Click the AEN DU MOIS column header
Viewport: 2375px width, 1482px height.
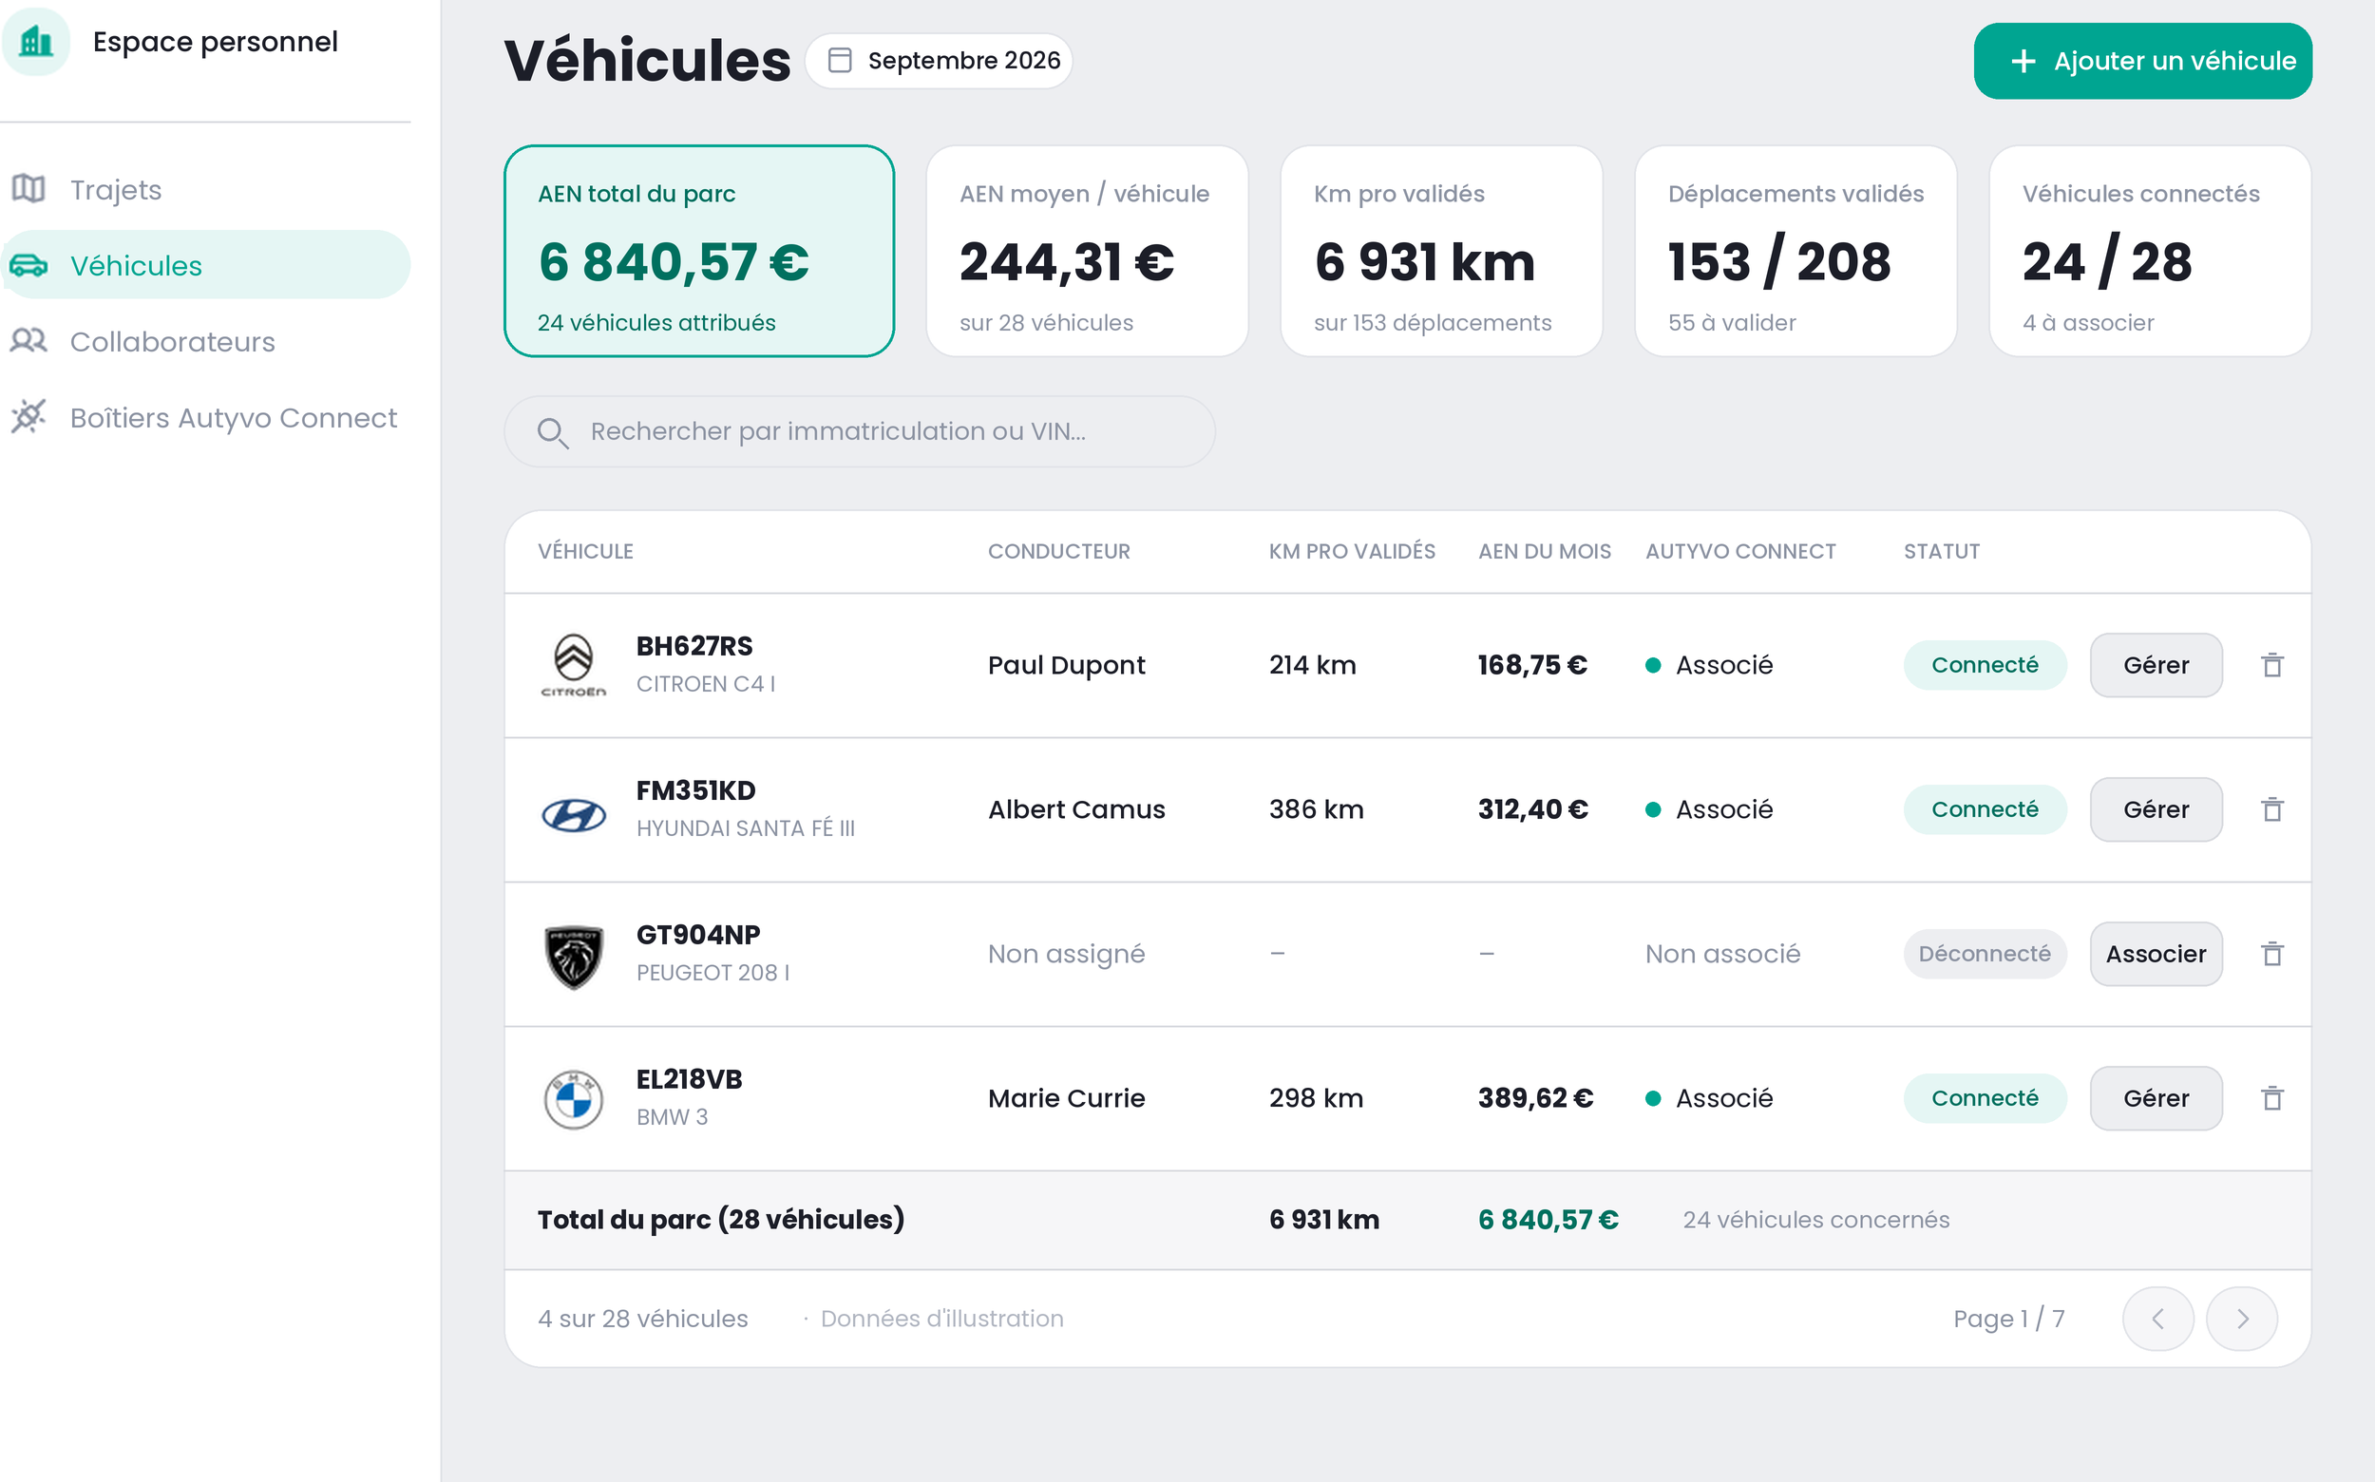pyautogui.click(x=1544, y=551)
